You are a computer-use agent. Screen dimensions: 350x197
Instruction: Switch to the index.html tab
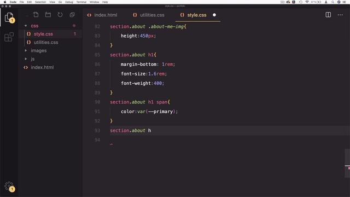click(102, 15)
